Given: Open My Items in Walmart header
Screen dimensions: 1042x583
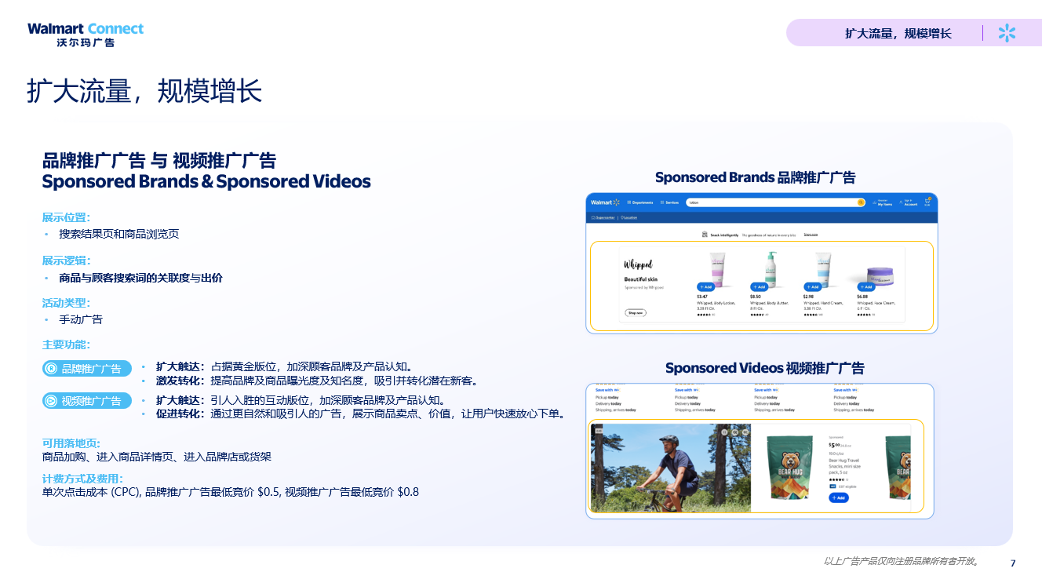Looking at the screenshot, I should click(883, 202).
